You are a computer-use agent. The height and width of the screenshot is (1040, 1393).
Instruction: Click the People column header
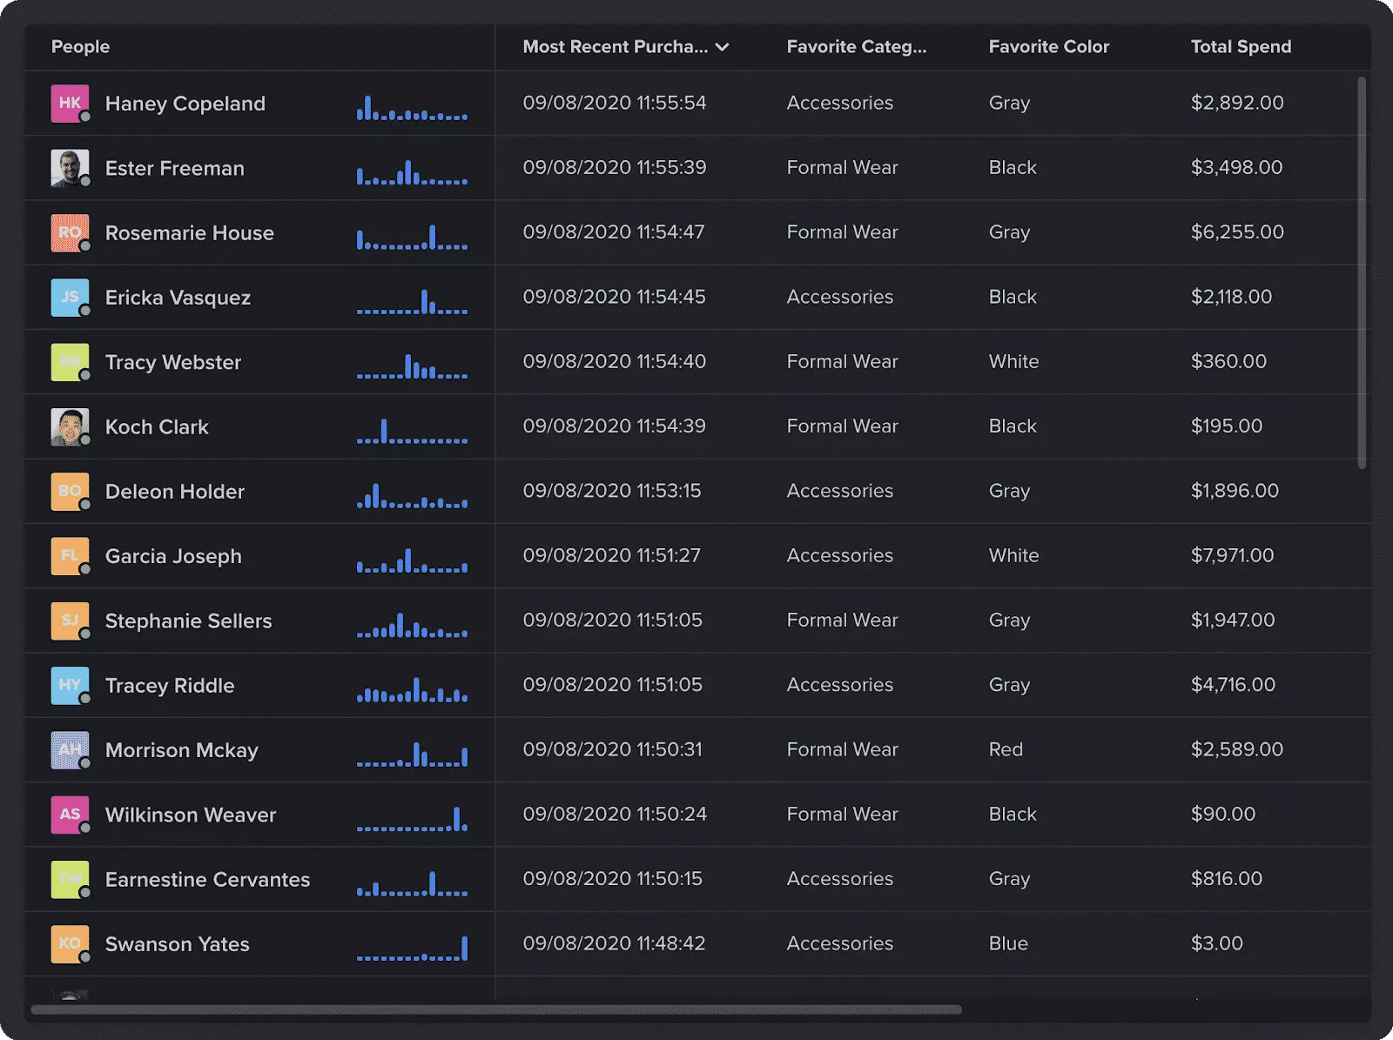(x=80, y=47)
